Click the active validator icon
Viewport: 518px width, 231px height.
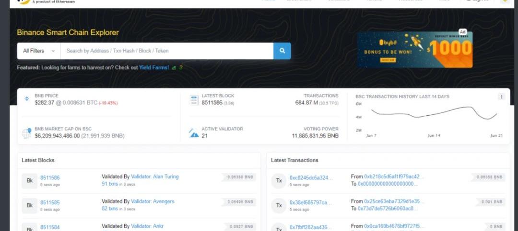[x=194, y=132]
